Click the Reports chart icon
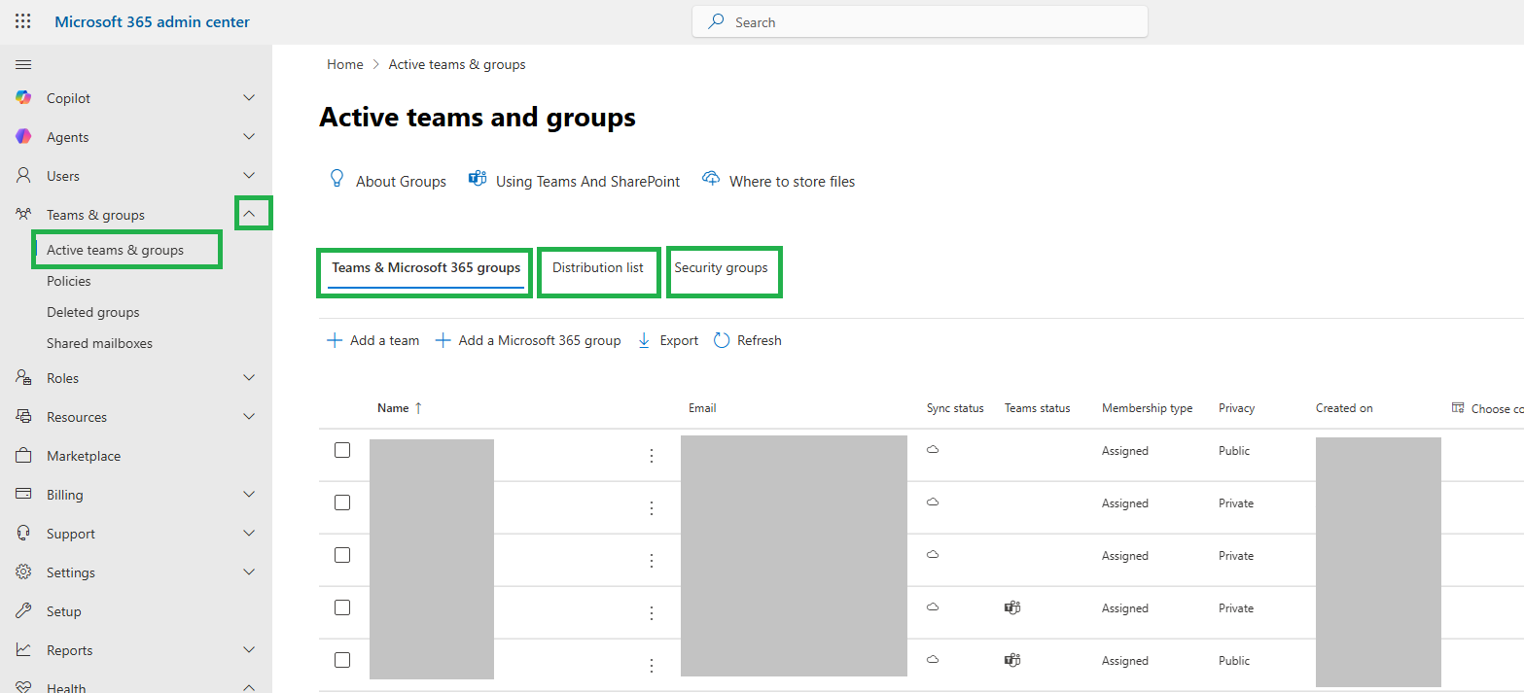Image resolution: width=1524 pixels, height=693 pixels. coord(23,649)
